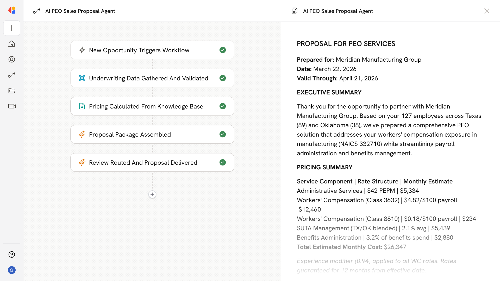Viewport: 500px width, 281px height.
Task: Add a new step below the workflow
Action: point(152,194)
